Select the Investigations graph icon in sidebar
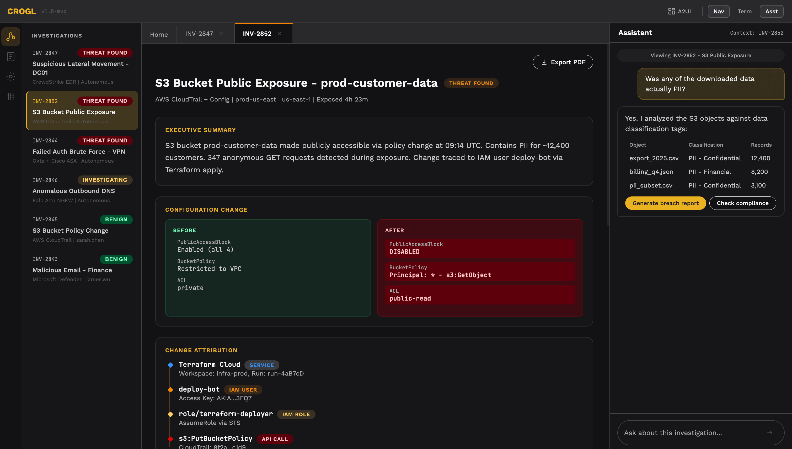The width and height of the screenshot is (792, 449). coord(10,36)
